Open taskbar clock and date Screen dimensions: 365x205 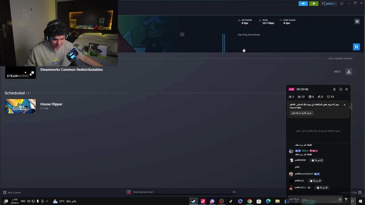[x=15, y=201]
